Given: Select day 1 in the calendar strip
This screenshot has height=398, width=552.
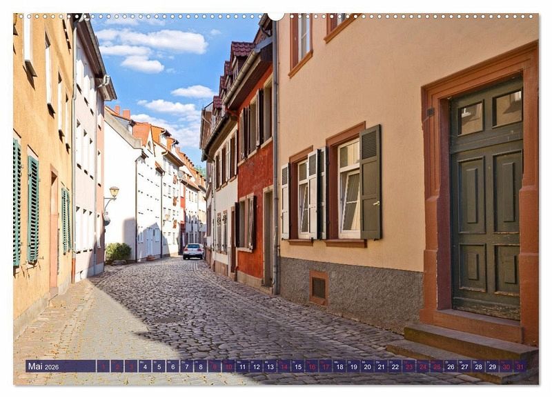Looking at the screenshot, I should (103, 366).
